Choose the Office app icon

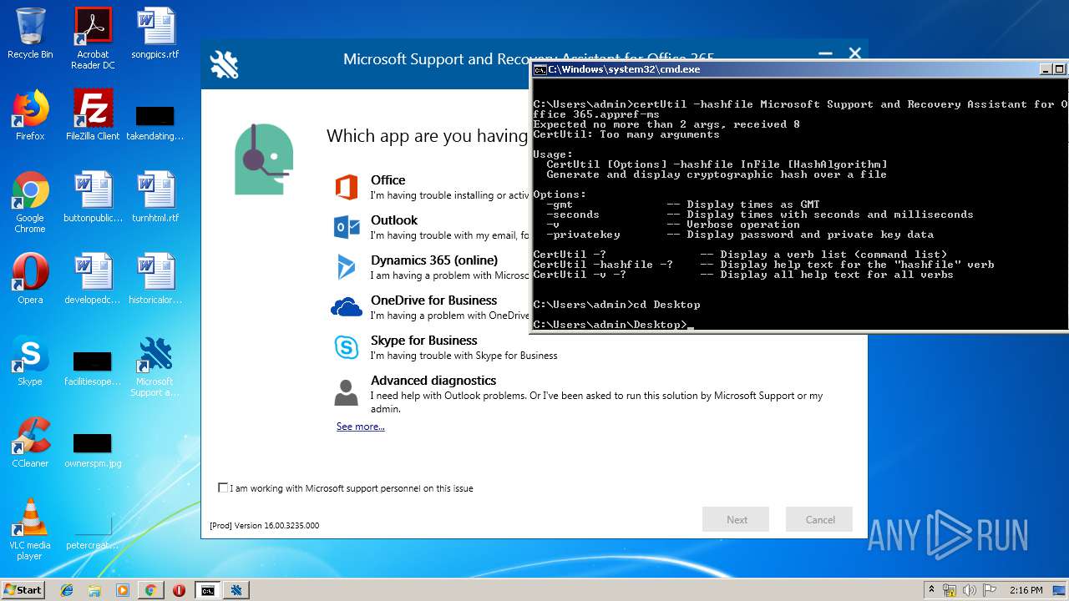[x=347, y=187]
